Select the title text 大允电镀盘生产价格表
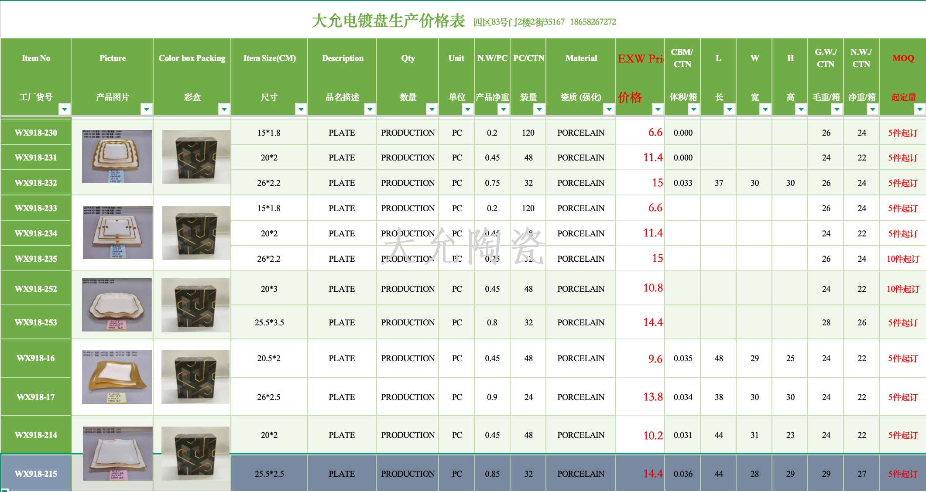 click(x=388, y=20)
